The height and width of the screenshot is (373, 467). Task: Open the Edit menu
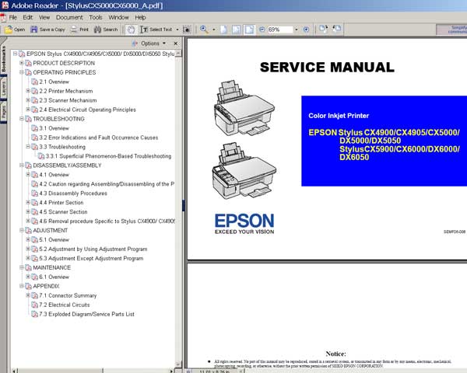[x=28, y=17]
